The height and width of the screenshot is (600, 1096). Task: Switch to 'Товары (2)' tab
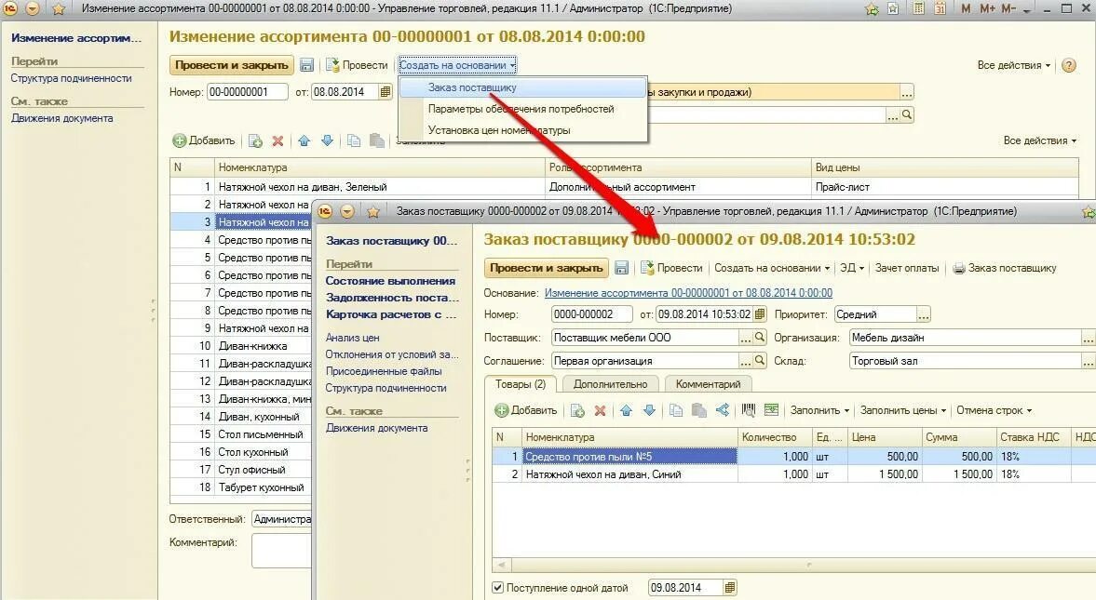[520, 384]
